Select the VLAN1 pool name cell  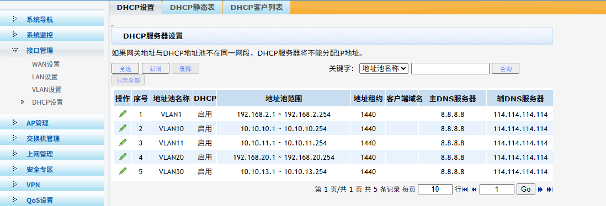(171, 114)
